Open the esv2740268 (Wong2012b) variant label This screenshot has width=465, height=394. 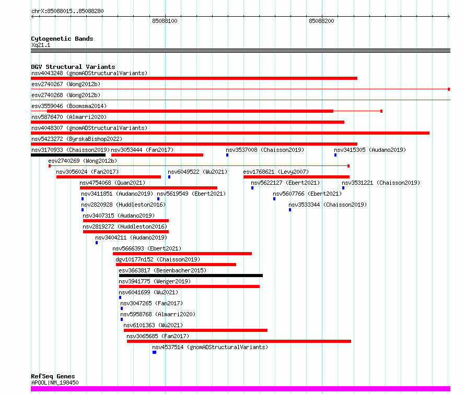(x=66, y=95)
